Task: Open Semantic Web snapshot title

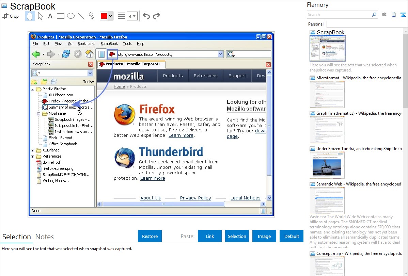Action: (359, 184)
